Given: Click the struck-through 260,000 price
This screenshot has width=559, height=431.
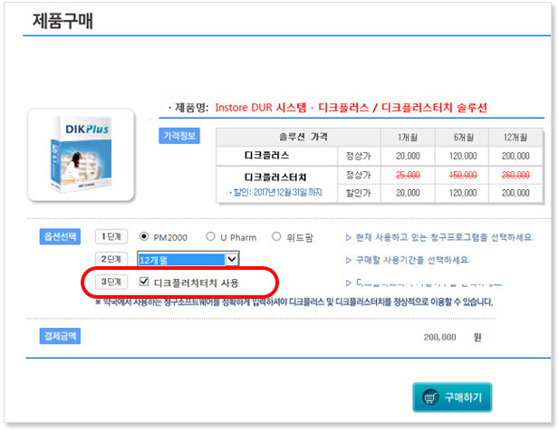Looking at the screenshot, I should 516,175.
